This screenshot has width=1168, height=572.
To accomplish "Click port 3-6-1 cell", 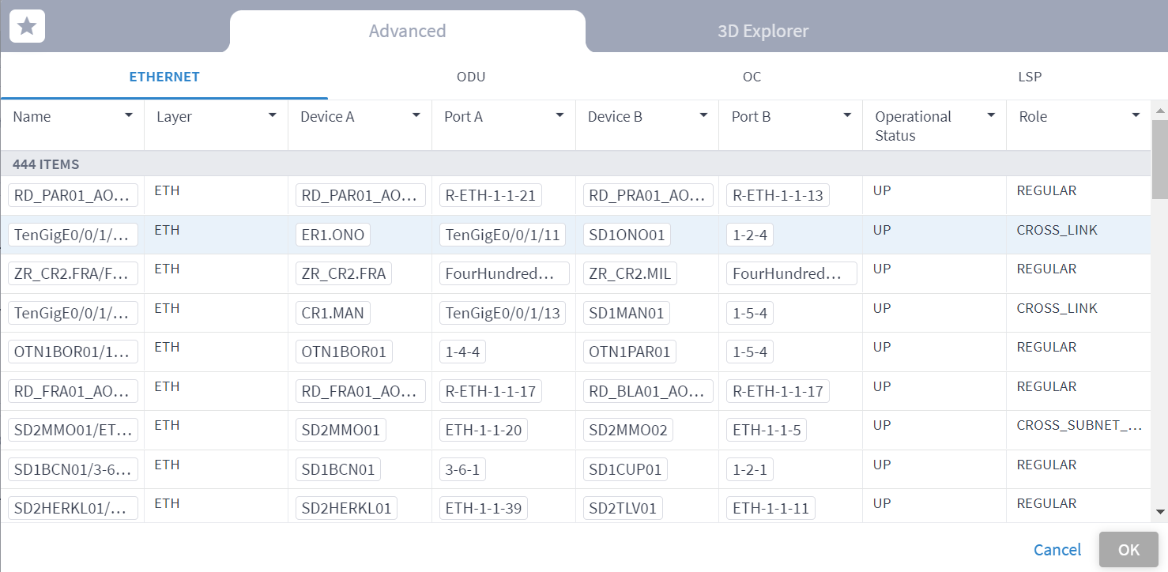I will pyautogui.click(x=464, y=469).
